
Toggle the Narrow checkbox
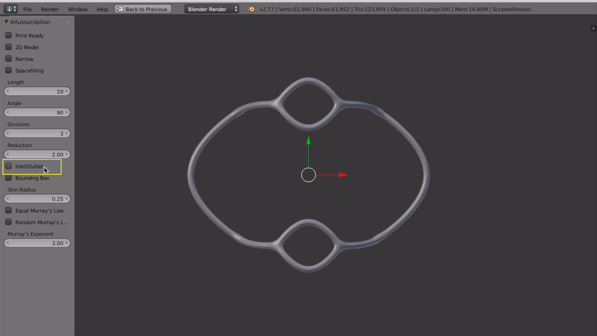[8, 58]
